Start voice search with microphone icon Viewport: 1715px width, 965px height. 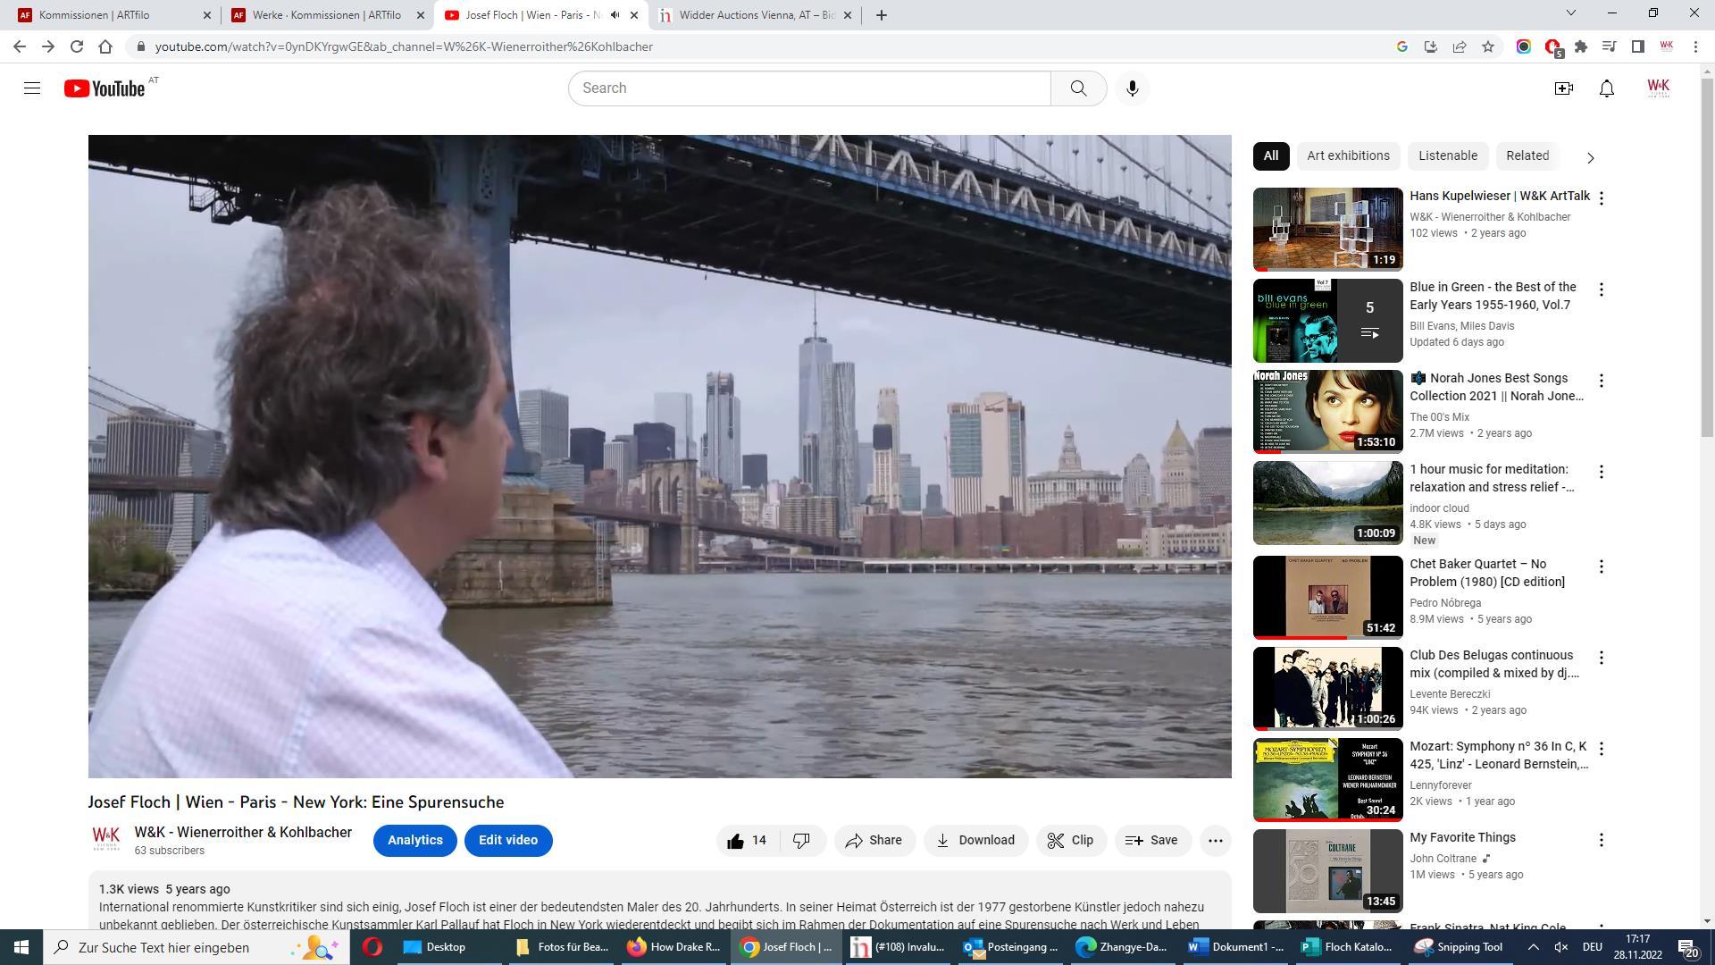[1132, 88]
